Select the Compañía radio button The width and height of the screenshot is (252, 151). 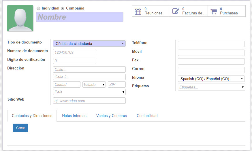coord(63,8)
